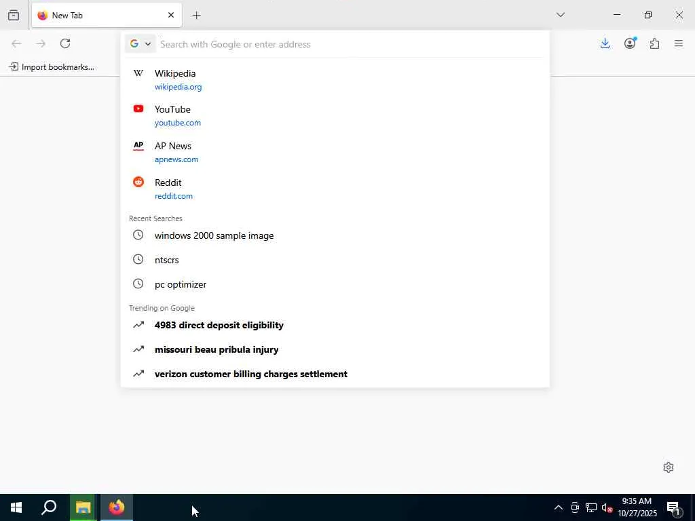Open the Firefox View tab list icon

click(x=14, y=15)
